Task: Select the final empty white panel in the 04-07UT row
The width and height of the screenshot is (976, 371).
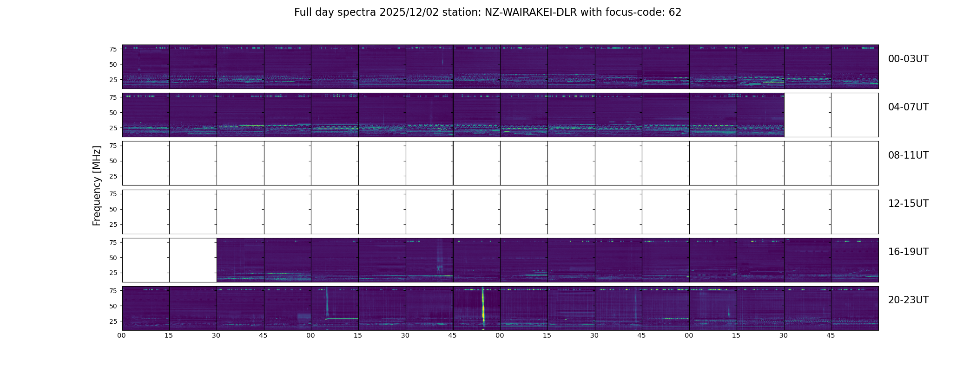Action: pos(855,115)
